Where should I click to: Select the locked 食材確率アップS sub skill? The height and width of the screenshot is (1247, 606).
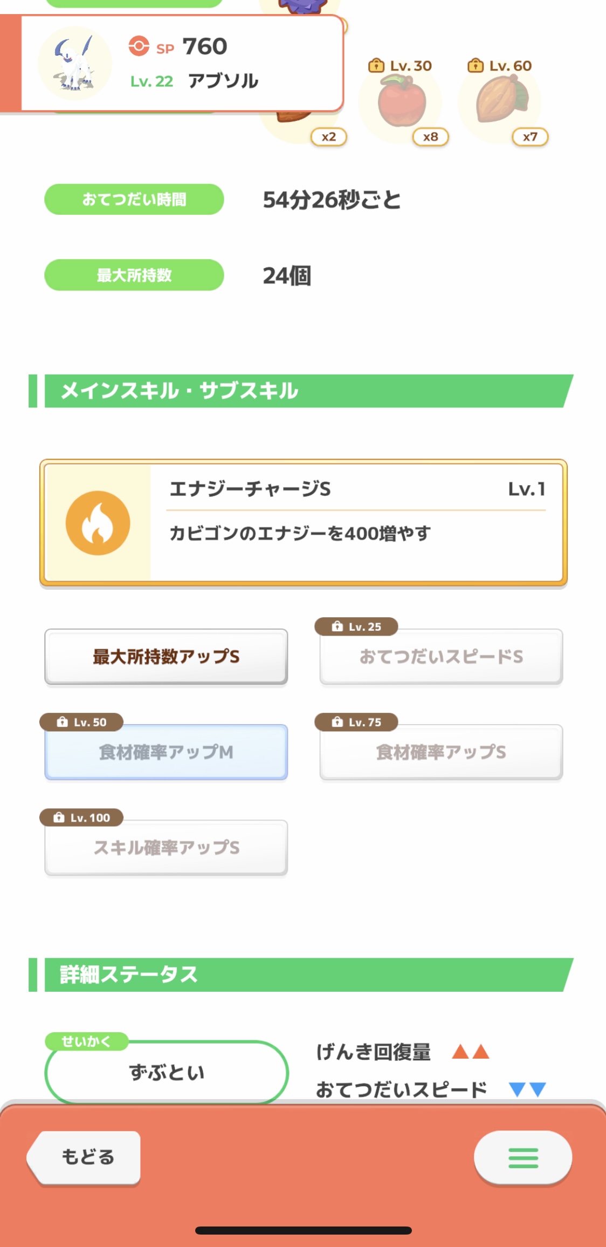tap(441, 752)
